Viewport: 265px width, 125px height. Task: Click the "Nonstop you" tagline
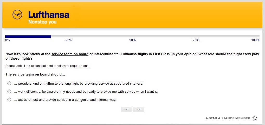pos(42,22)
